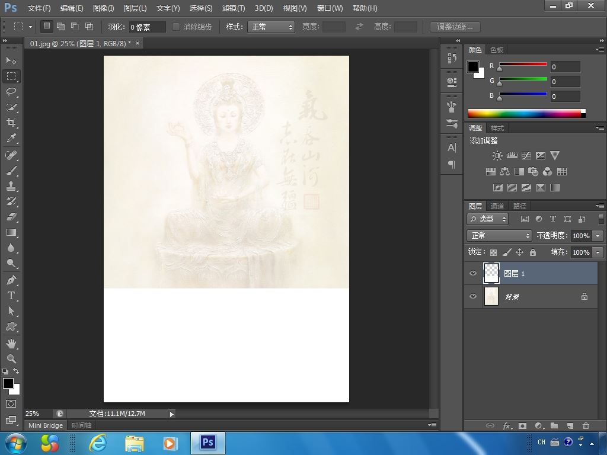The height and width of the screenshot is (455, 607).
Task: Select the History Brush tool
Action: click(11, 201)
